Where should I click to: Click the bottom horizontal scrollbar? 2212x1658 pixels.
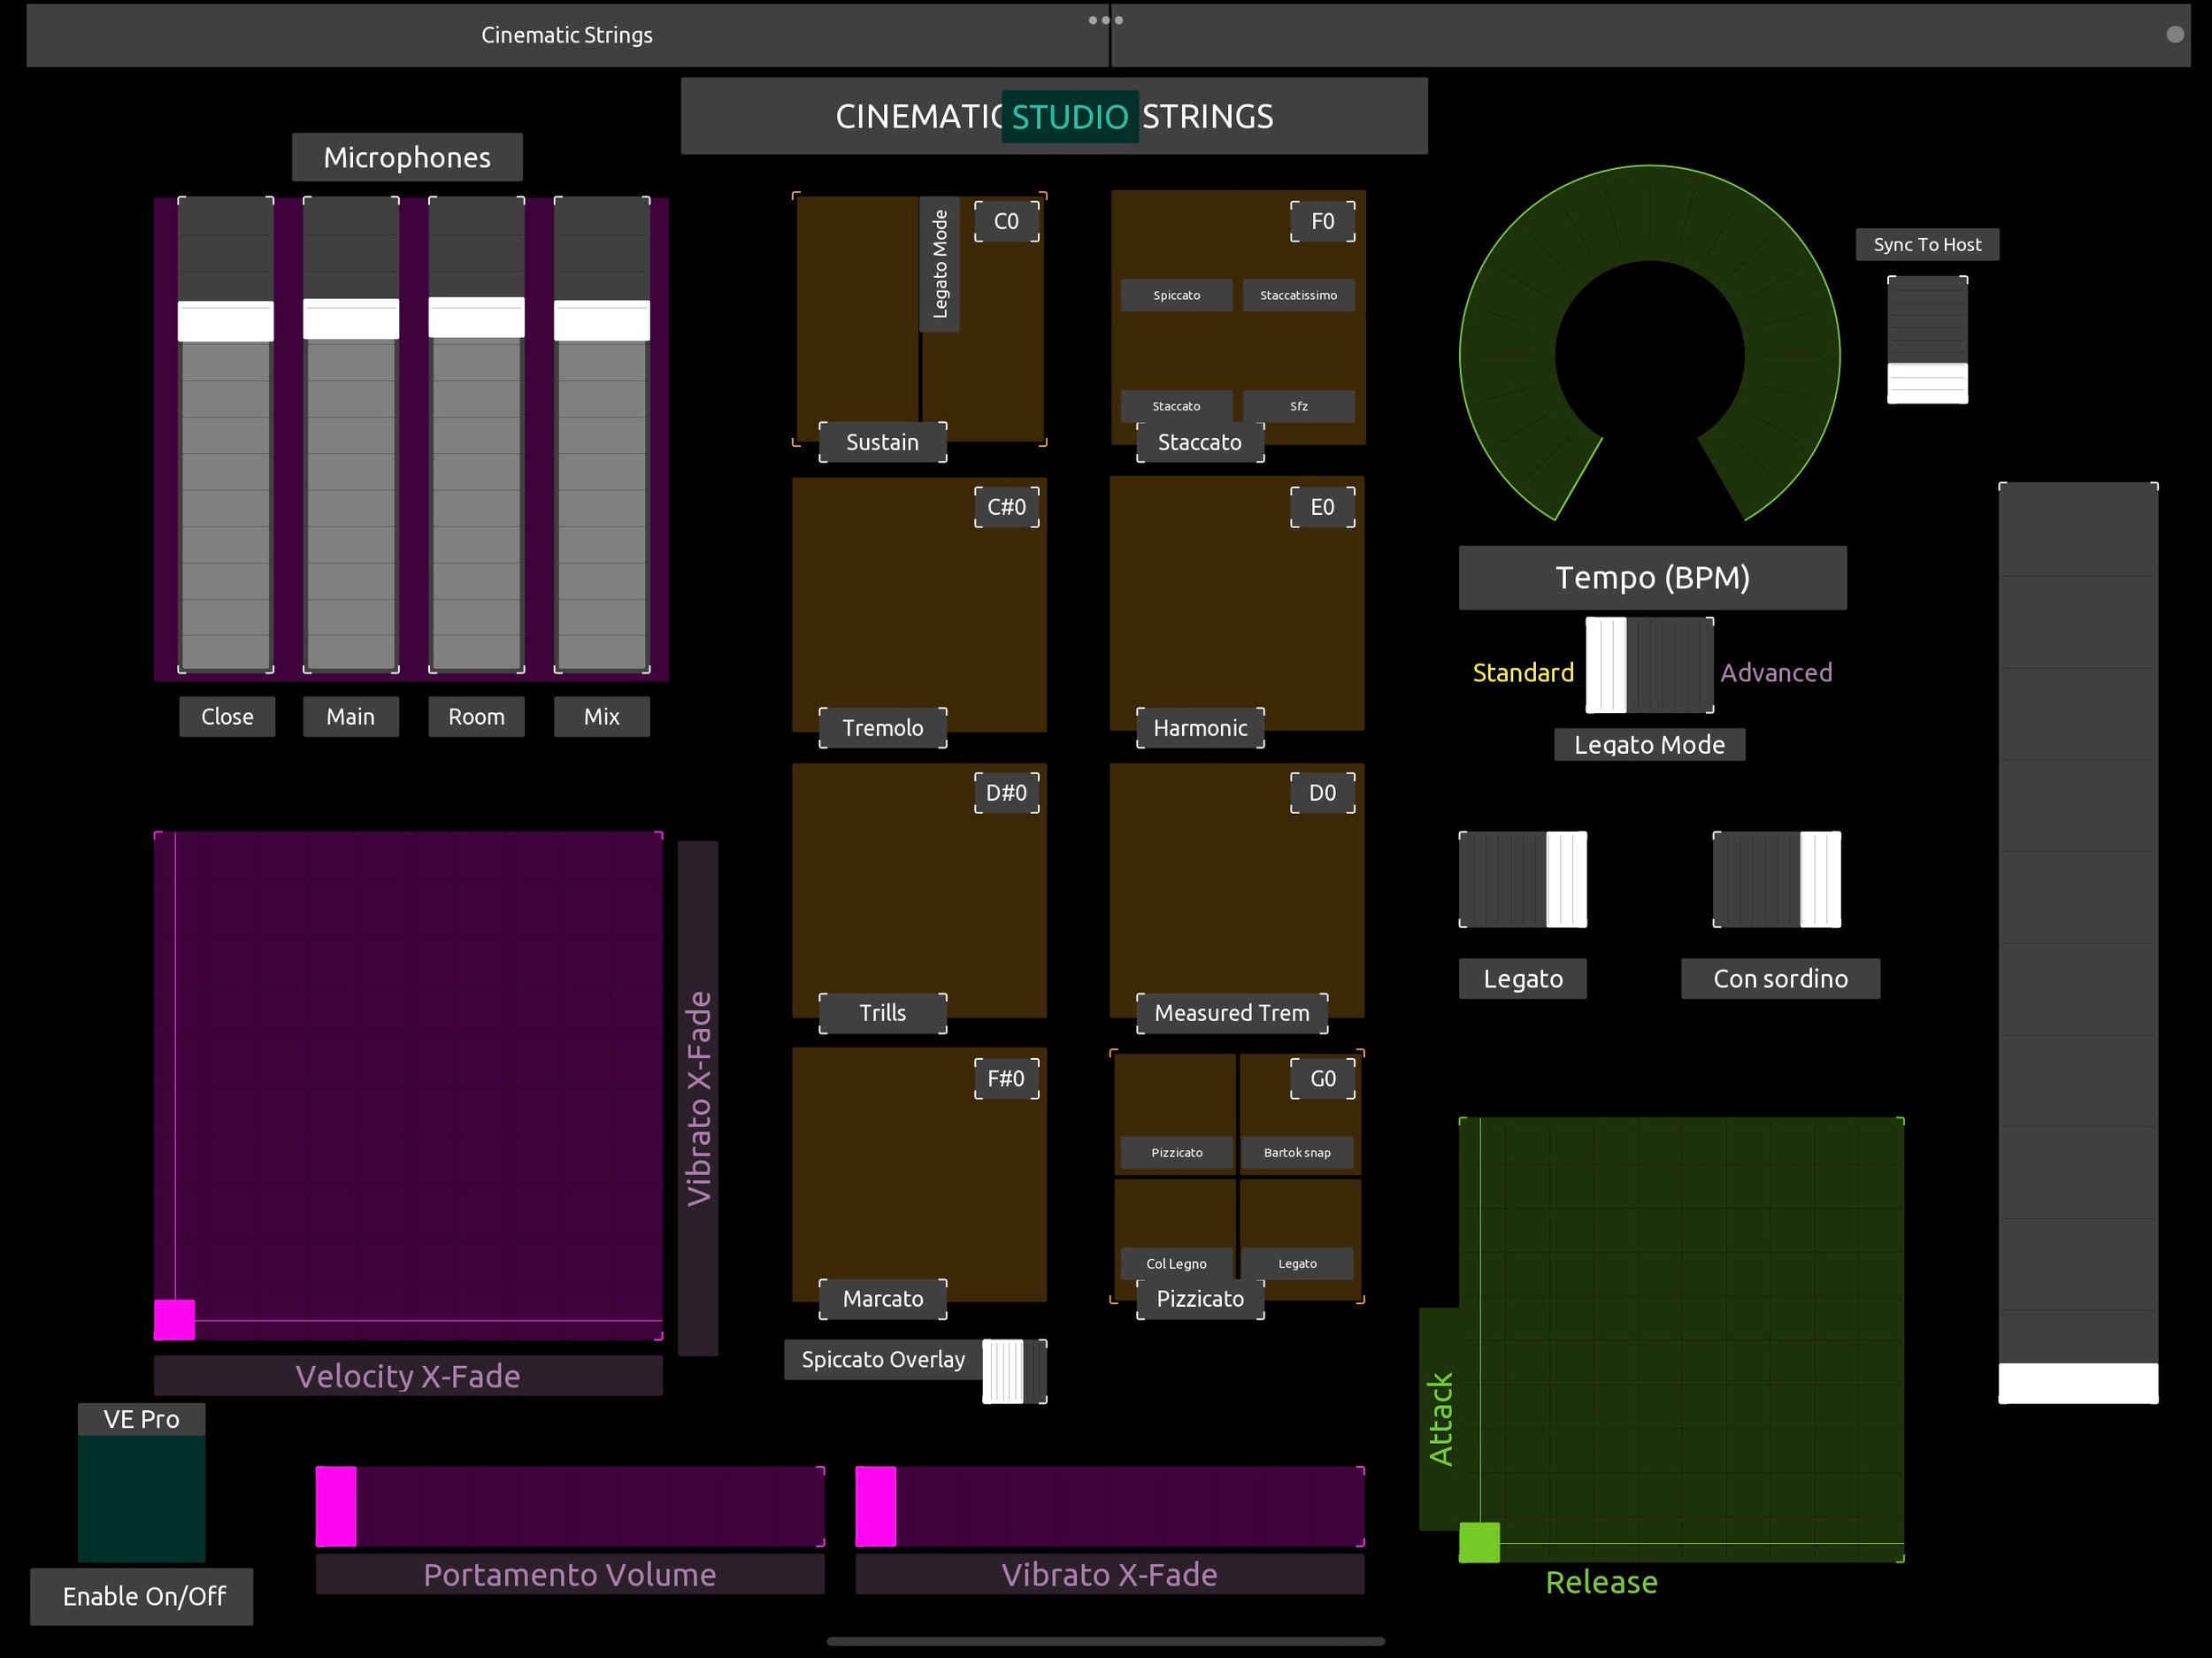point(1105,1641)
